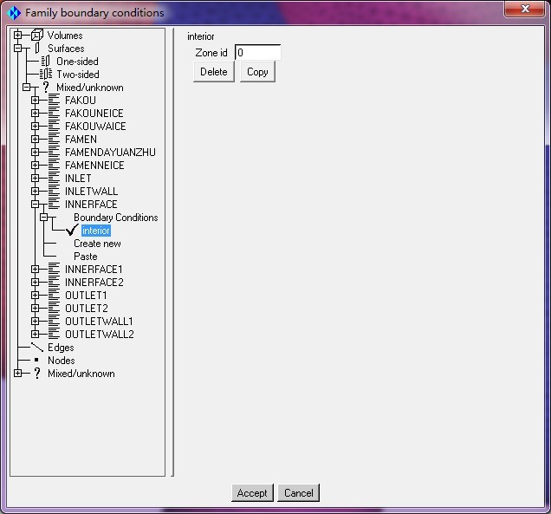Click the checkmark beside interior
Image resolution: width=551 pixels, height=514 pixels.
[72, 230]
